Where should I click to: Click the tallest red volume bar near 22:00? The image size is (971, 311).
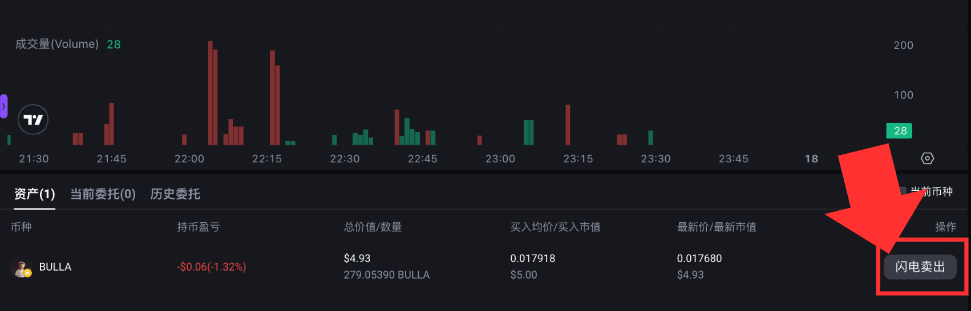(211, 93)
